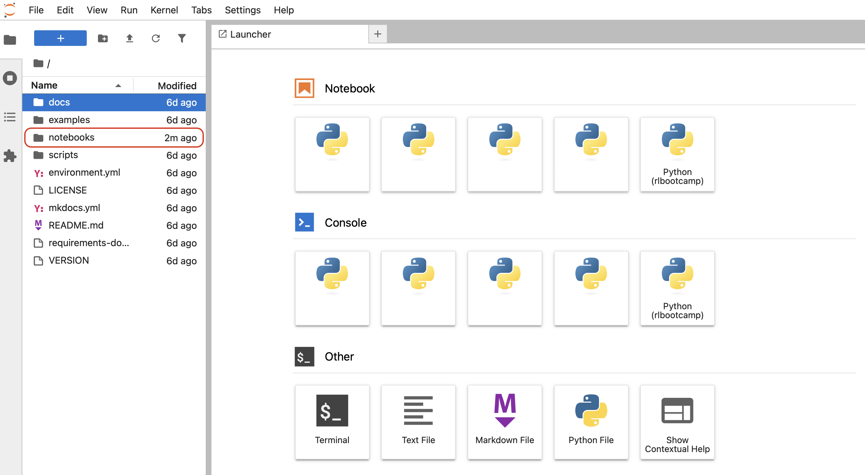Open the Extension Manager puzzle icon
Viewport: 865px width, 475px height.
point(10,156)
